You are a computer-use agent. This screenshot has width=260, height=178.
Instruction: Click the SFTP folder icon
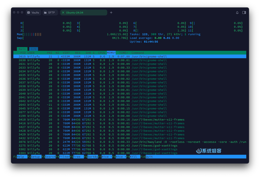pos(45,12)
